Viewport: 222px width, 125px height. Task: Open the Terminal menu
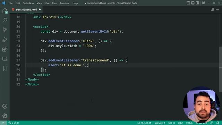coord(65,3)
